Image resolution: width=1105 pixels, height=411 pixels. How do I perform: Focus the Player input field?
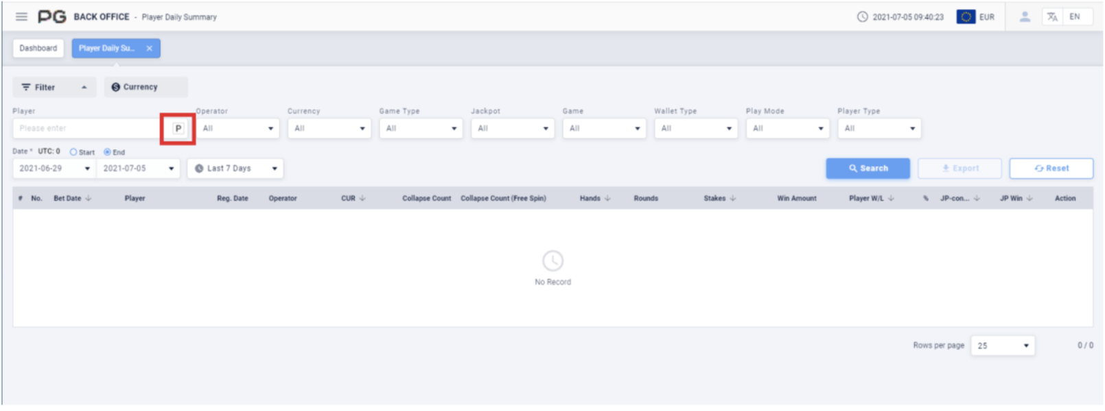coord(86,129)
